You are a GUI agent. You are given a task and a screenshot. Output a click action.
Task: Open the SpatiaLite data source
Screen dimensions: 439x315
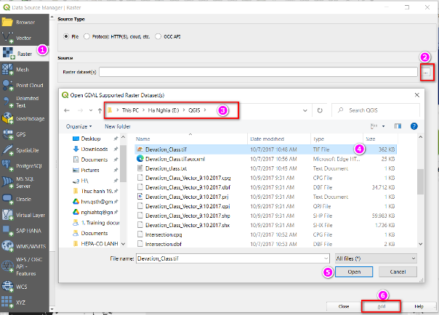point(25,150)
